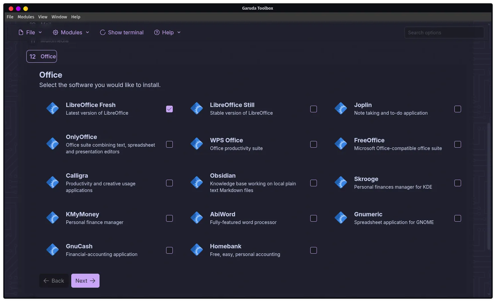This screenshot has height=302, width=496.
Task: Open the File menu in menu bar
Action: pyautogui.click(x=10, y=17)
